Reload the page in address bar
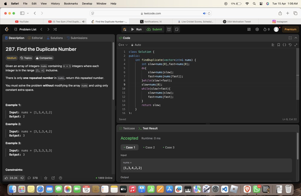 (x=209, y=13)
